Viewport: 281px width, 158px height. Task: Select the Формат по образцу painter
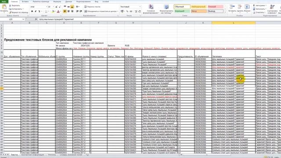(18, 12)
